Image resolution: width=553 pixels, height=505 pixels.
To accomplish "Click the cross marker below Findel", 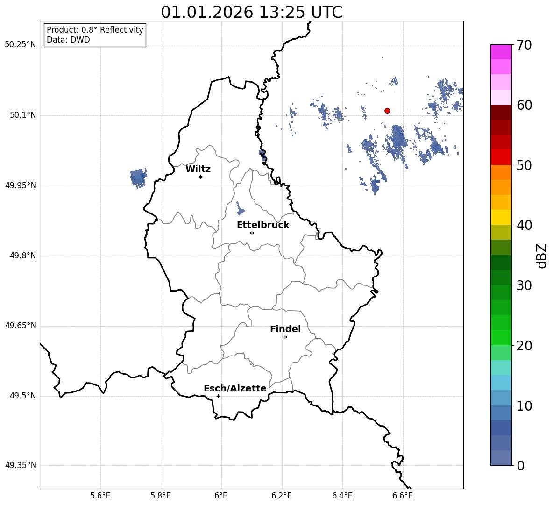I will [285, 337].
